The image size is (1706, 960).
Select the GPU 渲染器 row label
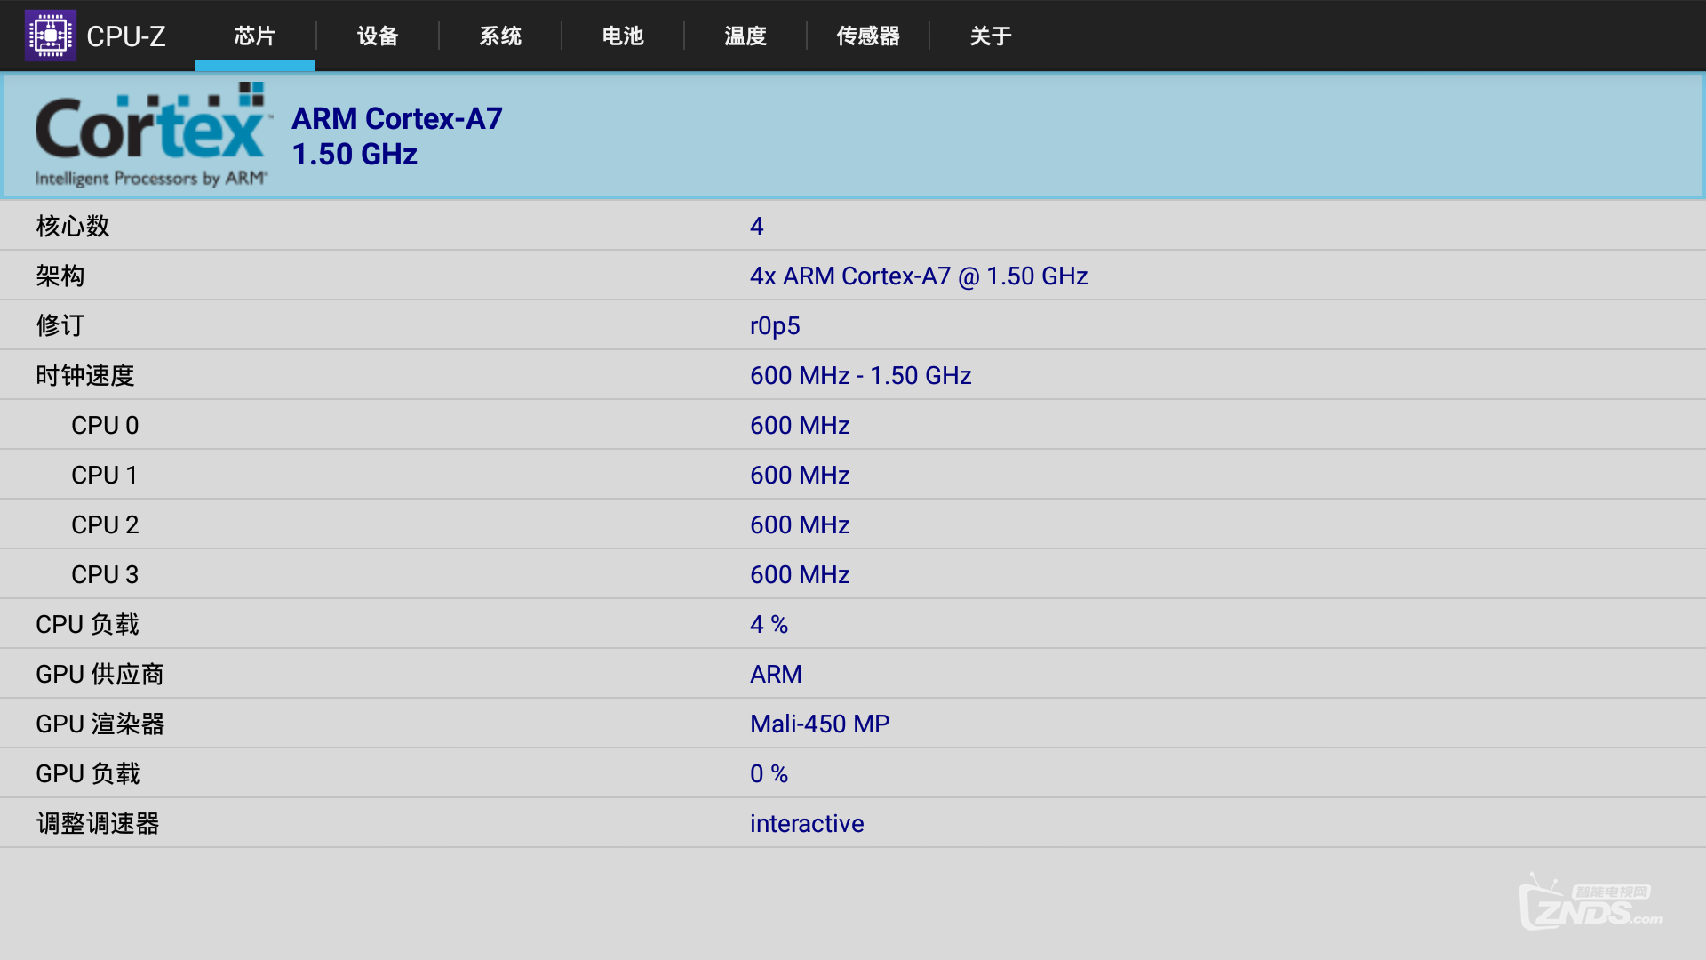coord(100,724)
